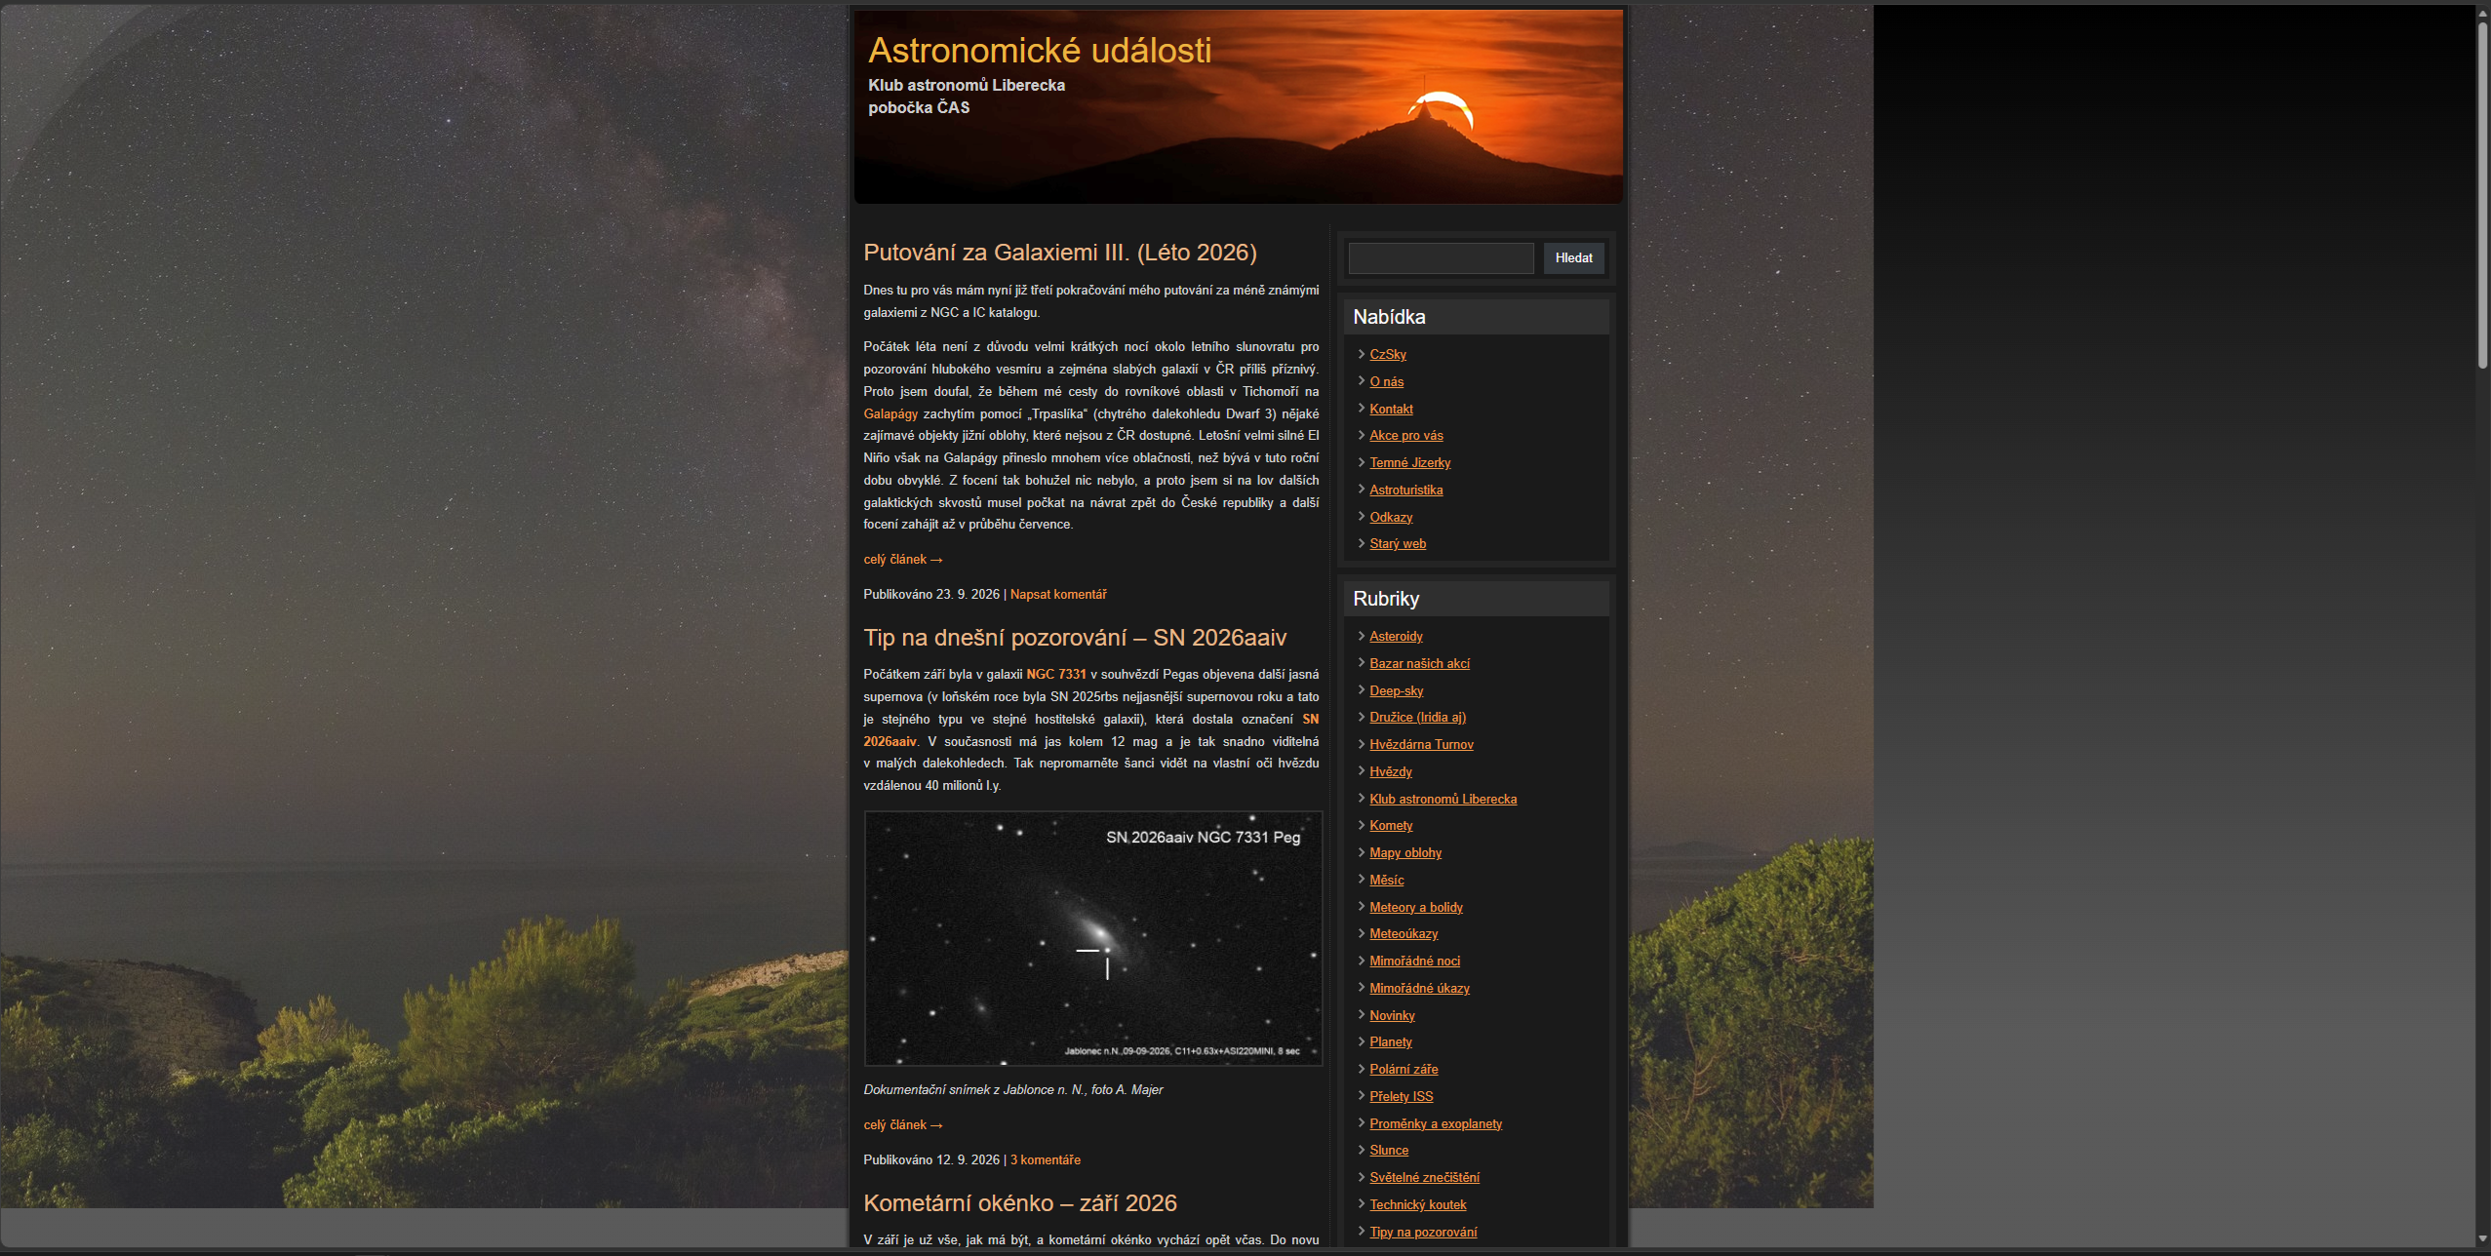Open article Tip na dnešní pozorování

1075,638
